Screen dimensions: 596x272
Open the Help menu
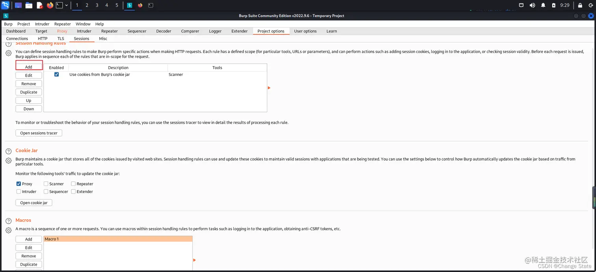tap(100, 24)
